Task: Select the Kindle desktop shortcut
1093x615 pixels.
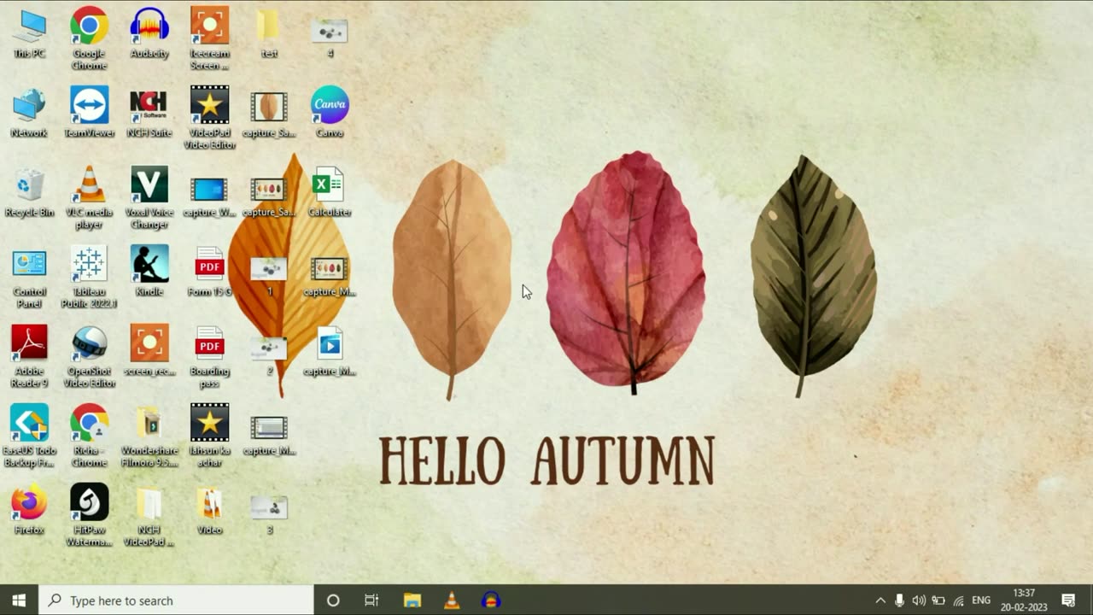Action: pos(149,272)
